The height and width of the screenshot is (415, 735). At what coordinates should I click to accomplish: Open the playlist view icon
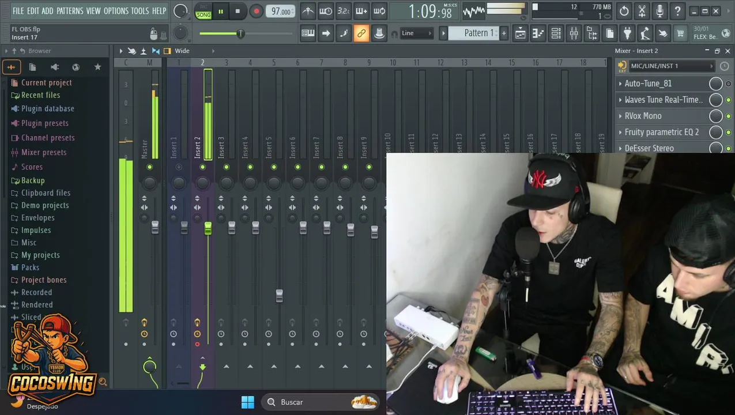coord(520,33)
